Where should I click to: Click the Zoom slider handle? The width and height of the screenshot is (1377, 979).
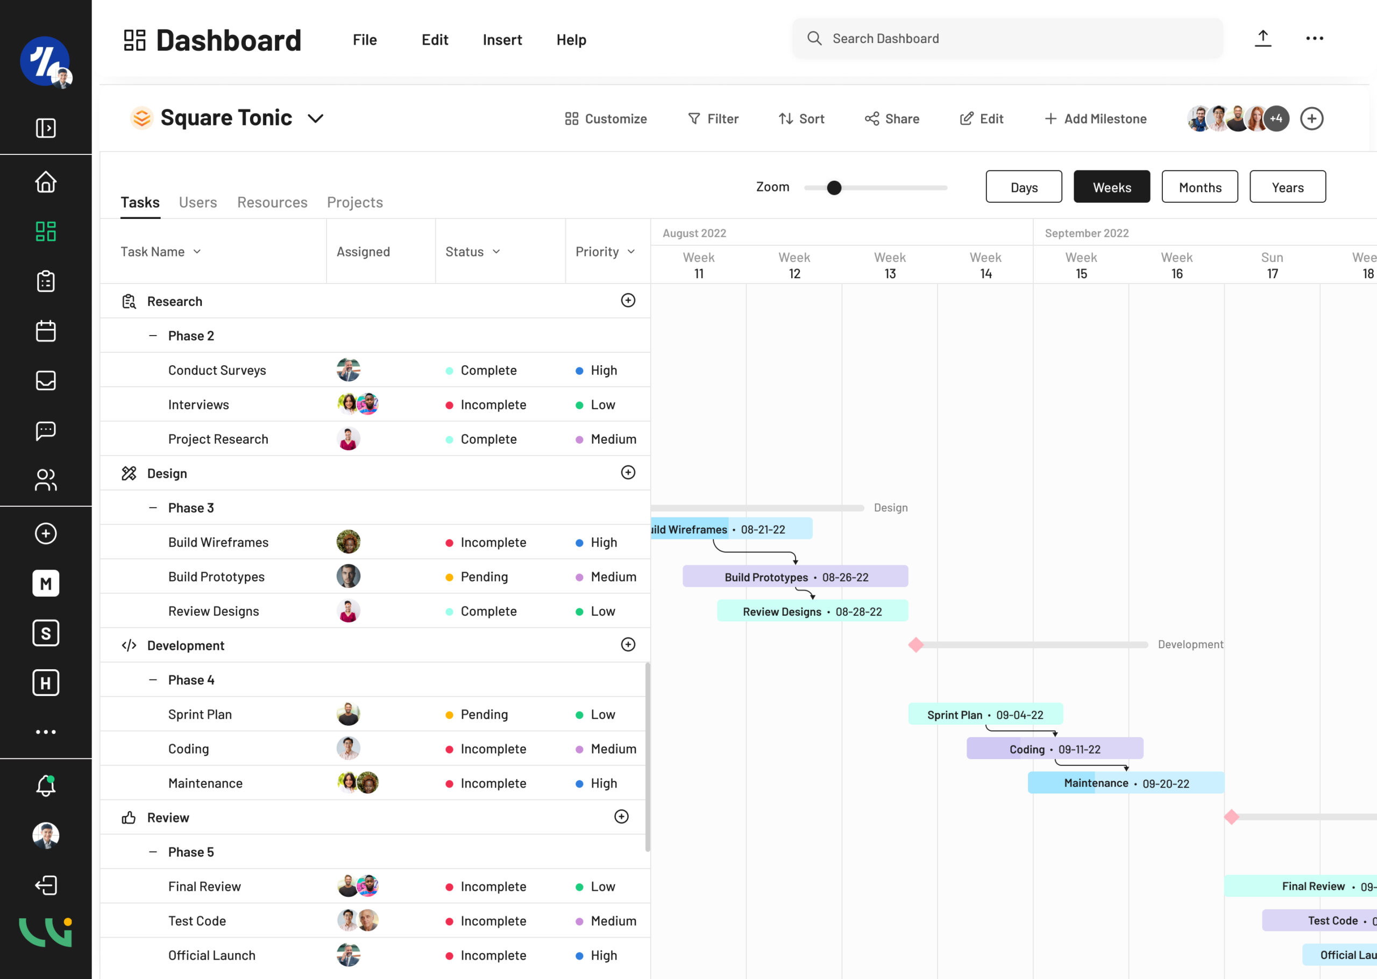pos(834,188)
